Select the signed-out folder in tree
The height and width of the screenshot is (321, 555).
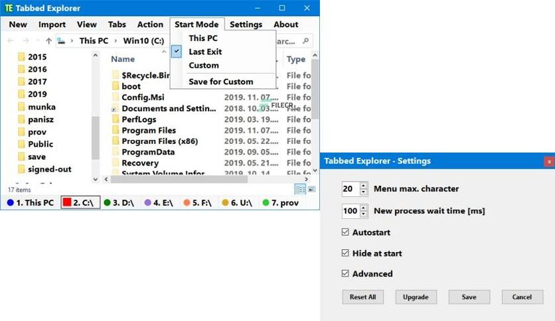[50, 169]
